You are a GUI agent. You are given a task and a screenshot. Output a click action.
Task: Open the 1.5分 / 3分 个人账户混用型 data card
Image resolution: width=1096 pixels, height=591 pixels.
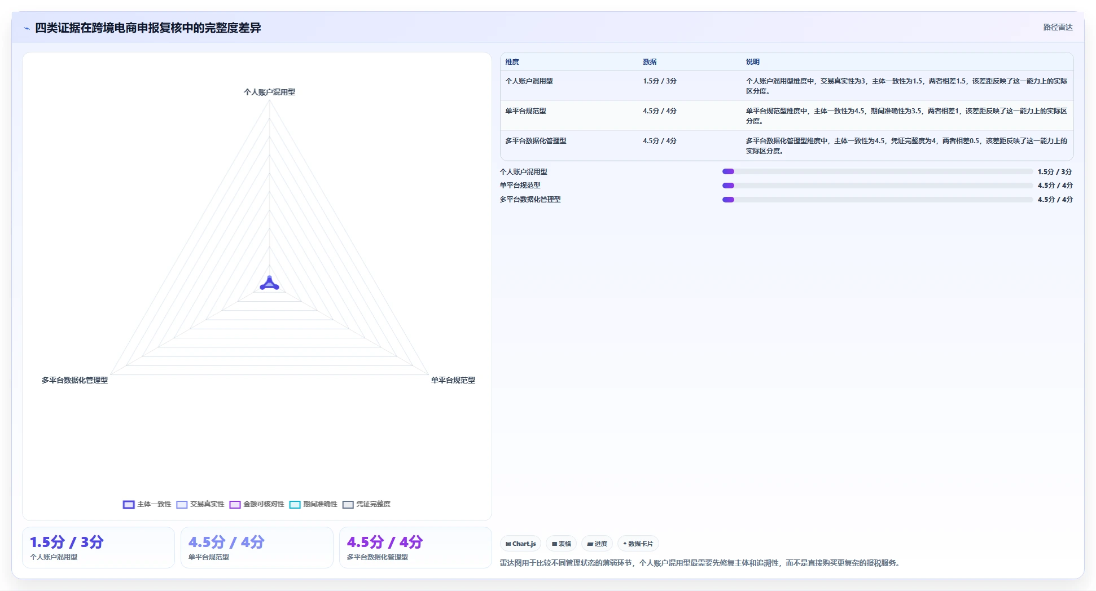pyautogui.click(x=98, y=548)
